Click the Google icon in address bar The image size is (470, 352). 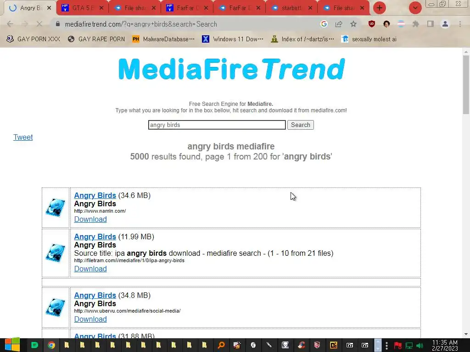(x=324, y=24)
